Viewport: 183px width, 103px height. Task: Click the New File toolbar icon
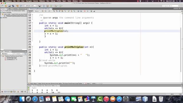click(3, 6)
